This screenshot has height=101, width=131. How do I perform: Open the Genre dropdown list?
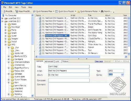(x=122, y=75)
